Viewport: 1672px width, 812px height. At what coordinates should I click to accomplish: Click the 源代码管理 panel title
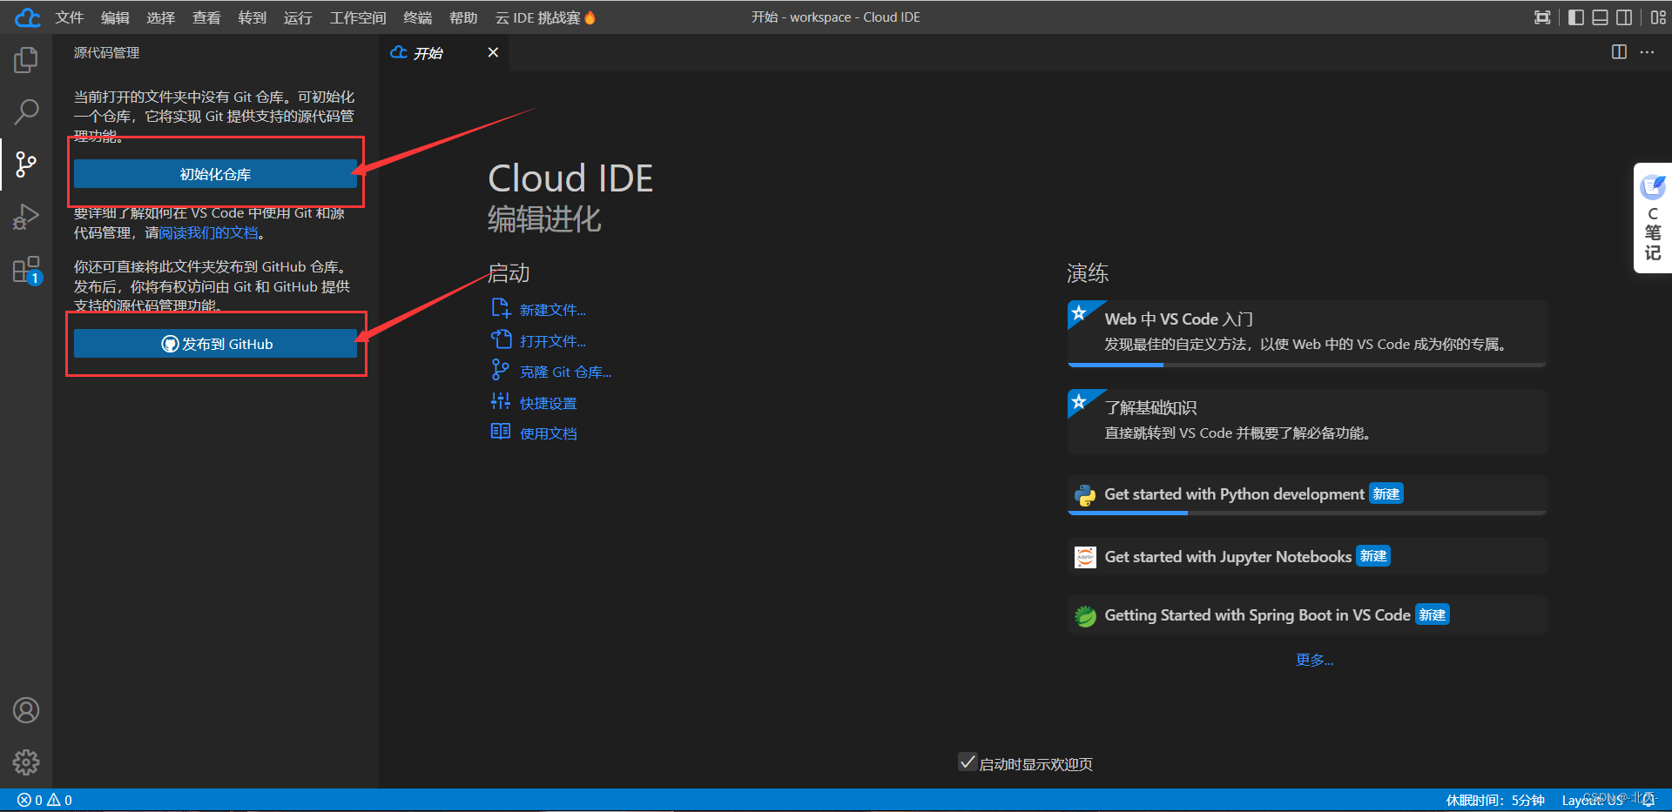pos(106,53)
